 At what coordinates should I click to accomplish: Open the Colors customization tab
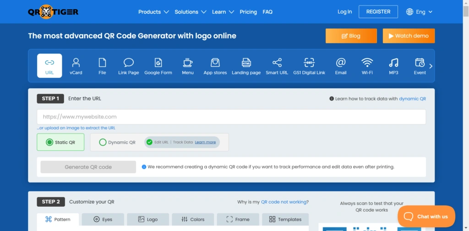193,220
